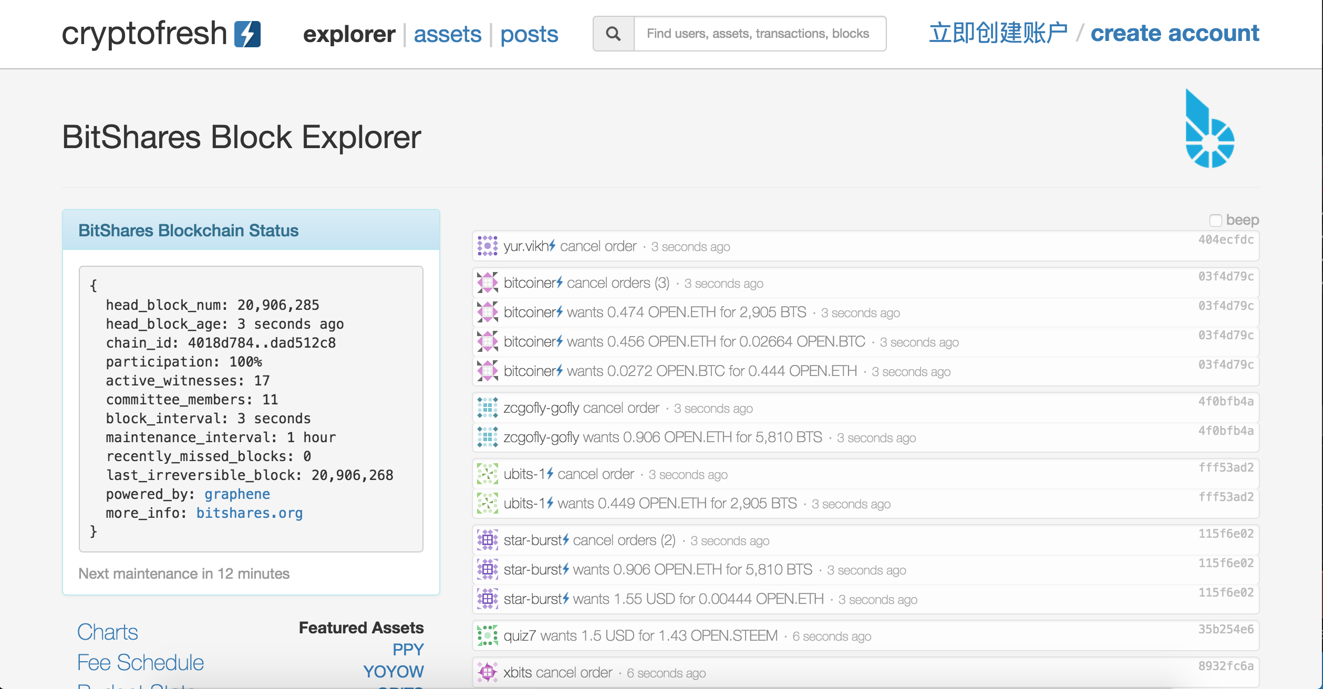Open the graphene link in blockchain status

(237, 494)
